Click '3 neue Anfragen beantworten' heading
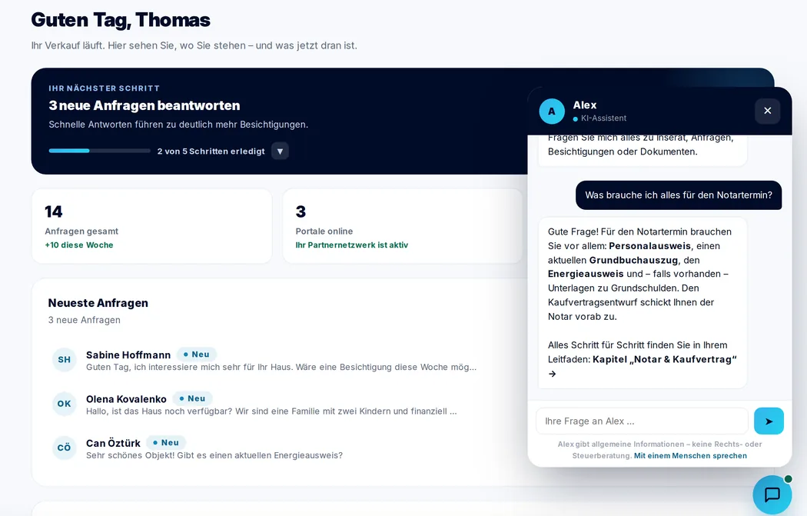Screen dimensions: 807x516 [144, 105]
